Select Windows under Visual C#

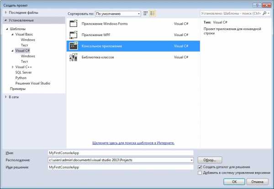coord(28,56)
